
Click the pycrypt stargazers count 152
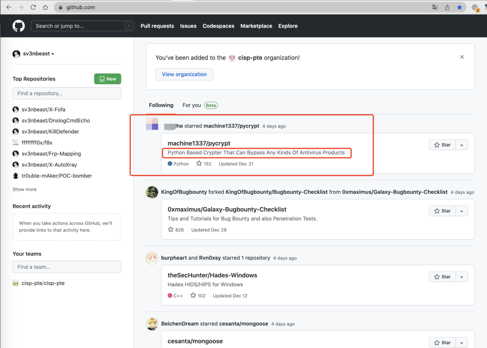click(x=204, y=164)
